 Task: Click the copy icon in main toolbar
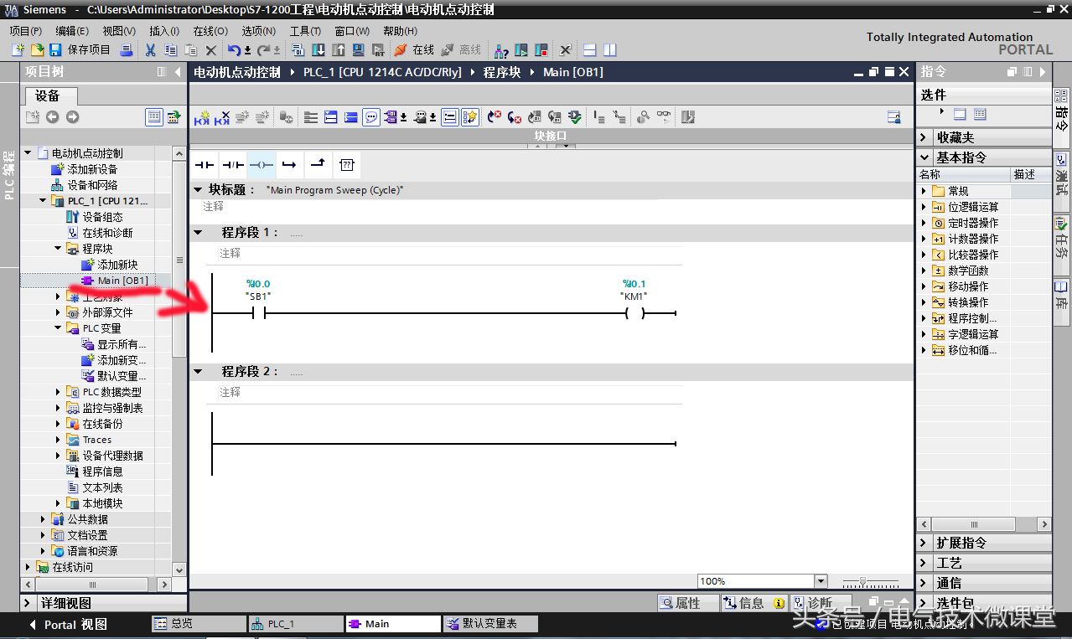pos(170,50)
